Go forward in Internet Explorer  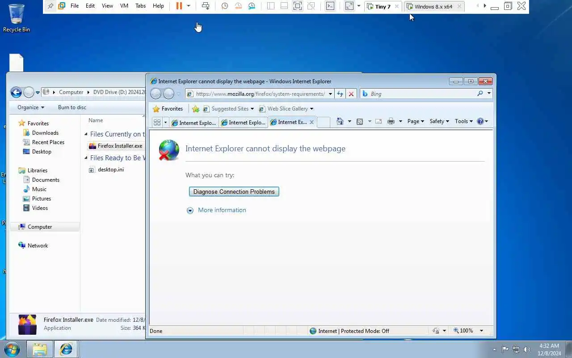168,94
